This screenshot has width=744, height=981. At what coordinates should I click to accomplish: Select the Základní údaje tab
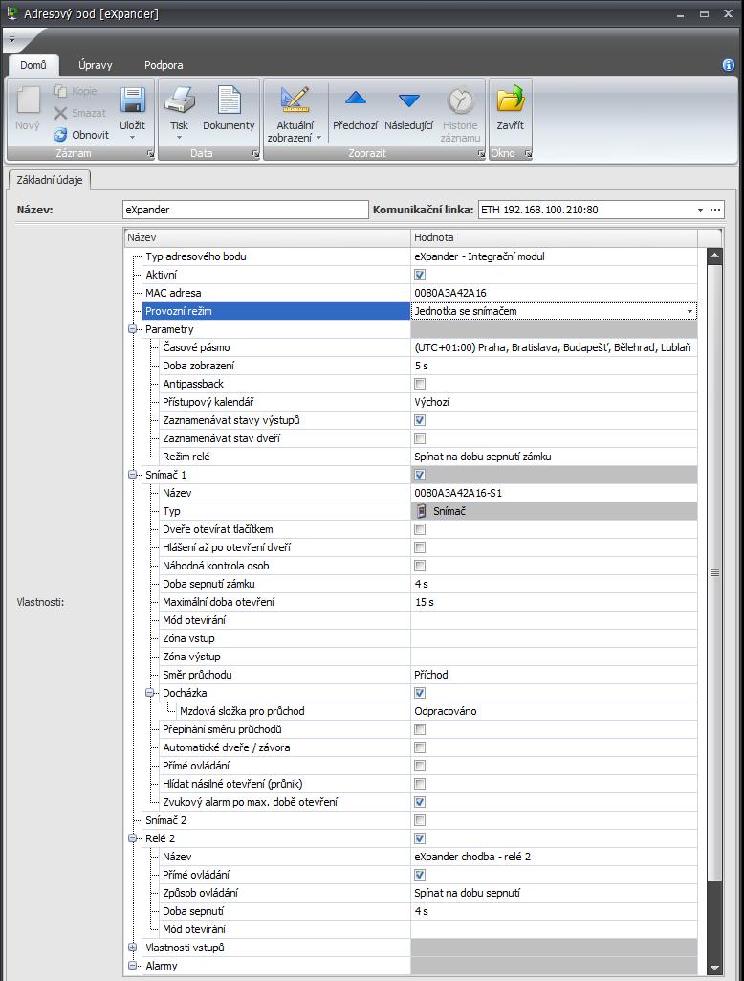(50, 180)
